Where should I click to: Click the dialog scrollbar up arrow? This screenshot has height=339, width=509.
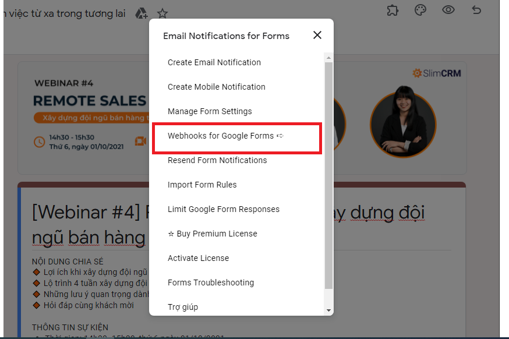pos(328,58)
